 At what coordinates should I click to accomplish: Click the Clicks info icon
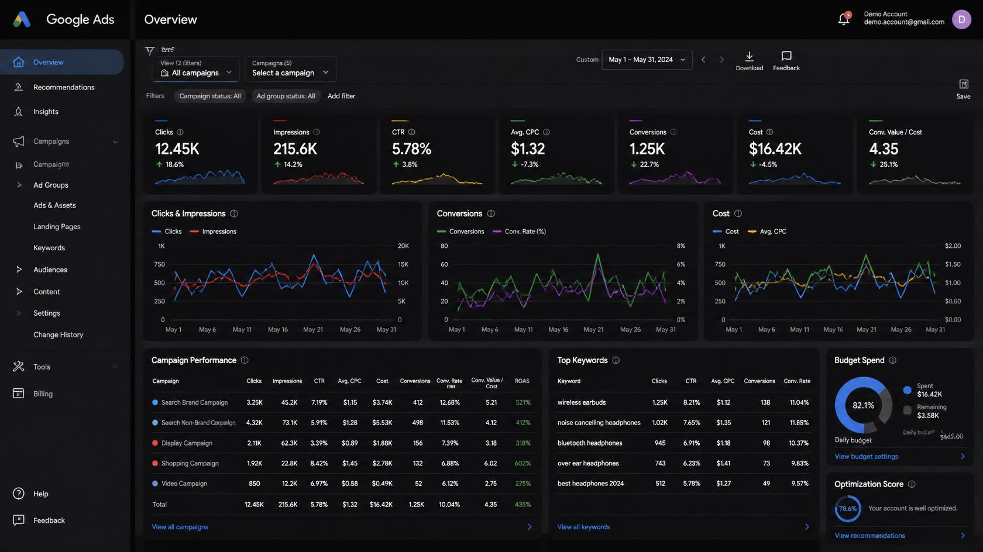pyautogui.click(x=180, y=132)
